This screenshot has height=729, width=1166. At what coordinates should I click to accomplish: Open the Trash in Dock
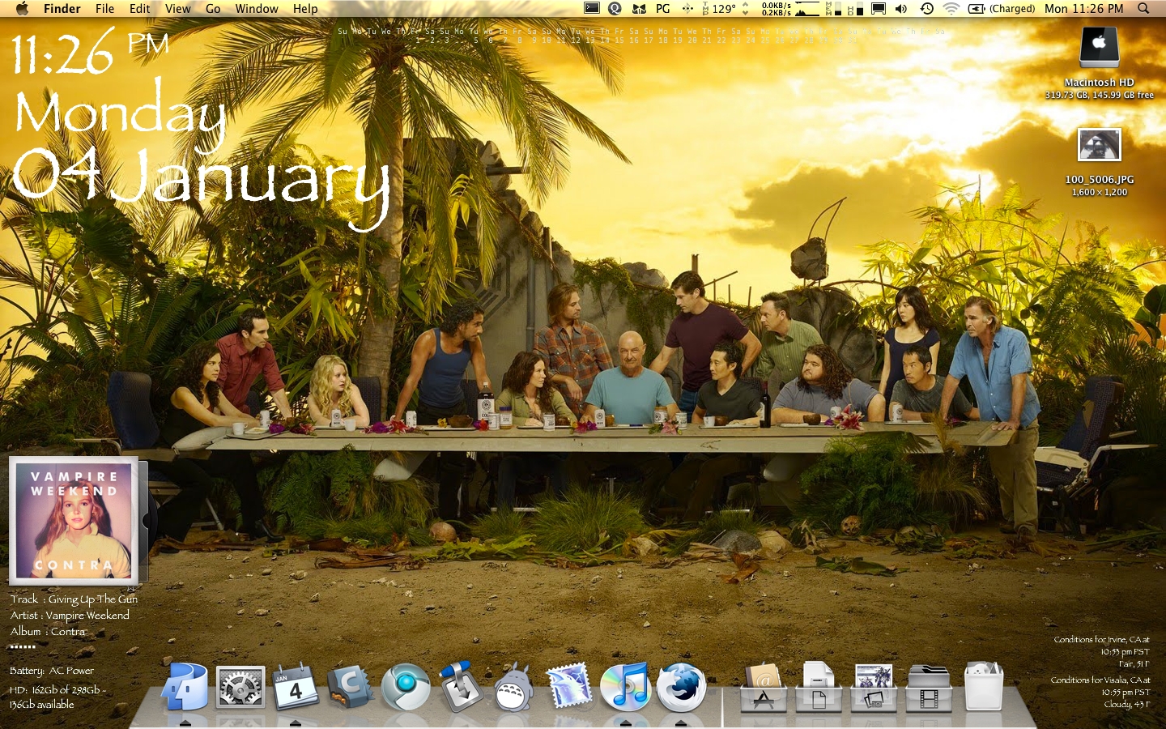coord(984,687)
